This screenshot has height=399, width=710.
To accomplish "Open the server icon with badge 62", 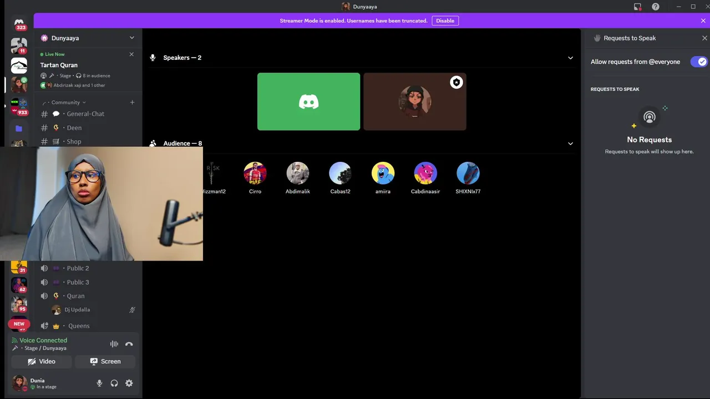I will pos(19,285).
